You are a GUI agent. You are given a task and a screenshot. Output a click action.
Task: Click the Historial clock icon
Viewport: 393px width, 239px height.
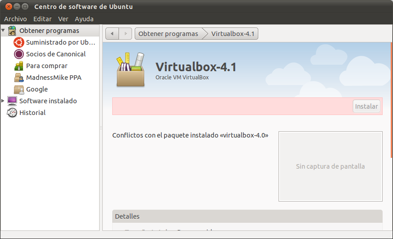point(12,113)
